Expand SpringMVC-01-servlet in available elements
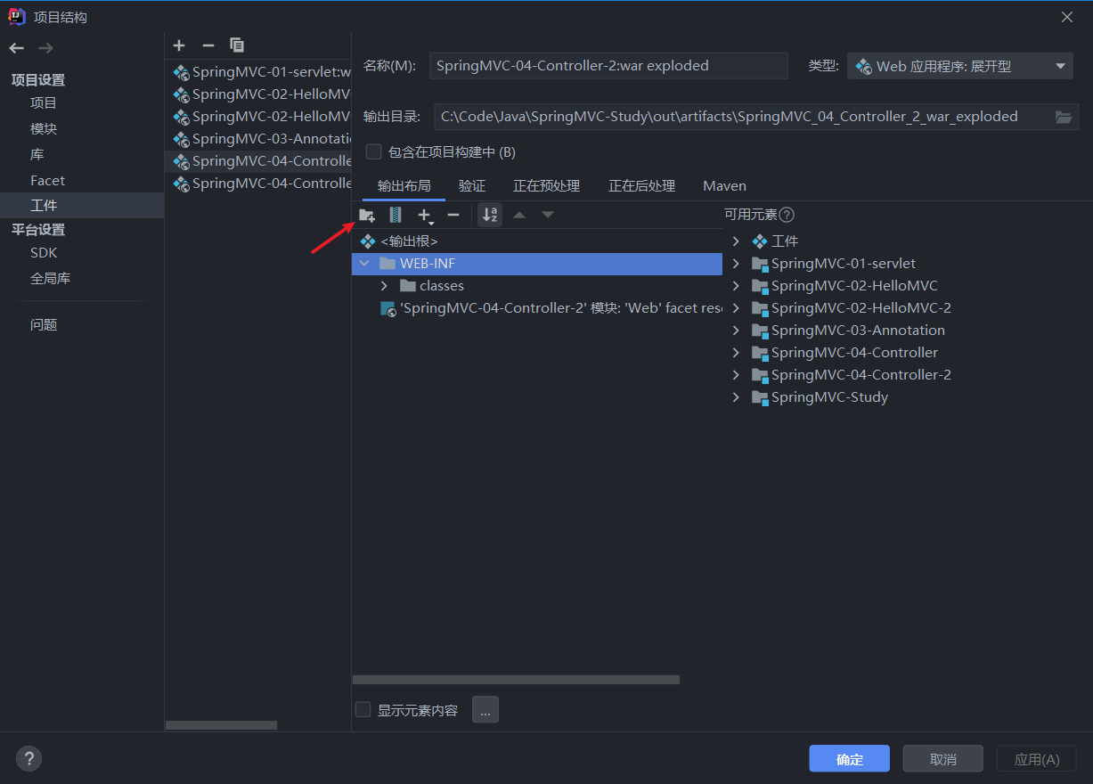Screen dimensions: 1093x784 point(736,264)
